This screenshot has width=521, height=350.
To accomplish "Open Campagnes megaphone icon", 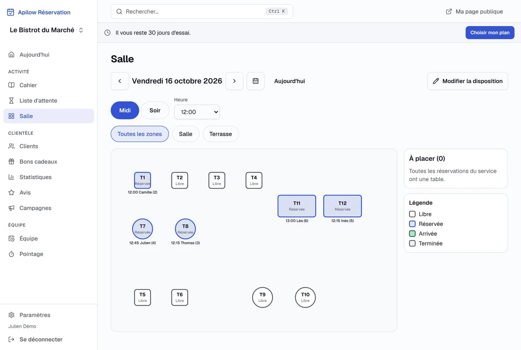I will tap(12, 208).
